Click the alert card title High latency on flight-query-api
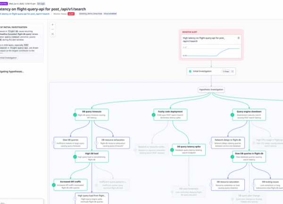Screen dimensions: 283x204 (x=204, y=40)
